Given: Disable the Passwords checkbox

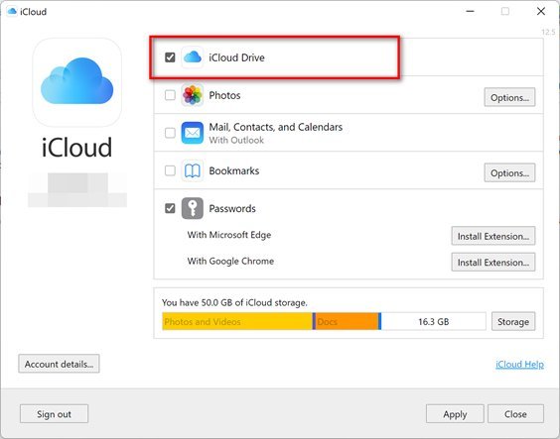Looking at the screenshot, I should point(170,208).
